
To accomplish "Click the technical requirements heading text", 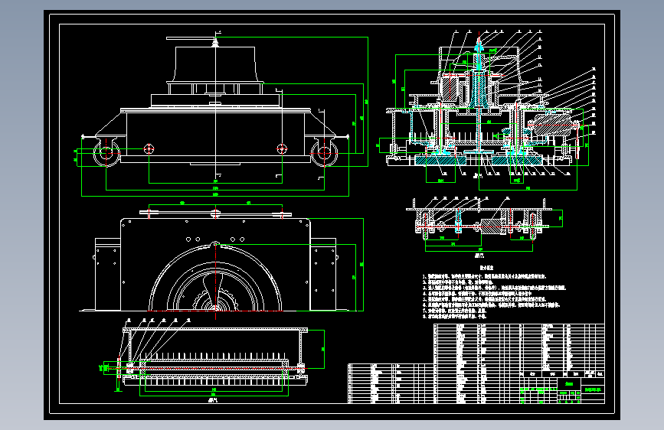I will (x=486, y=268).
